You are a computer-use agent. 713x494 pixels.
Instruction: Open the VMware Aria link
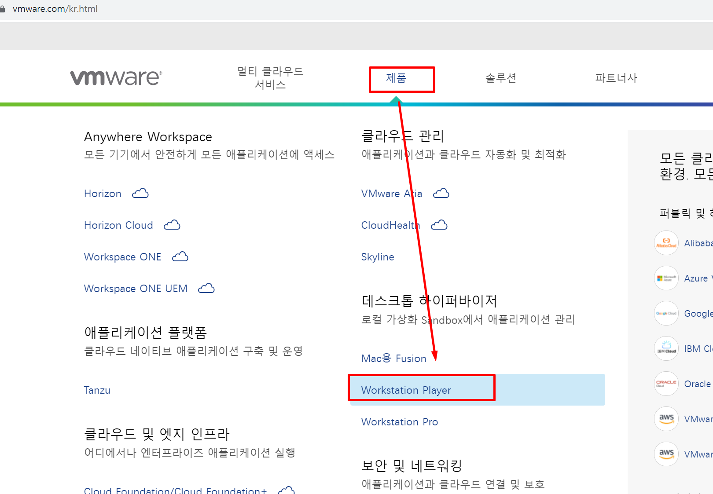392,194
